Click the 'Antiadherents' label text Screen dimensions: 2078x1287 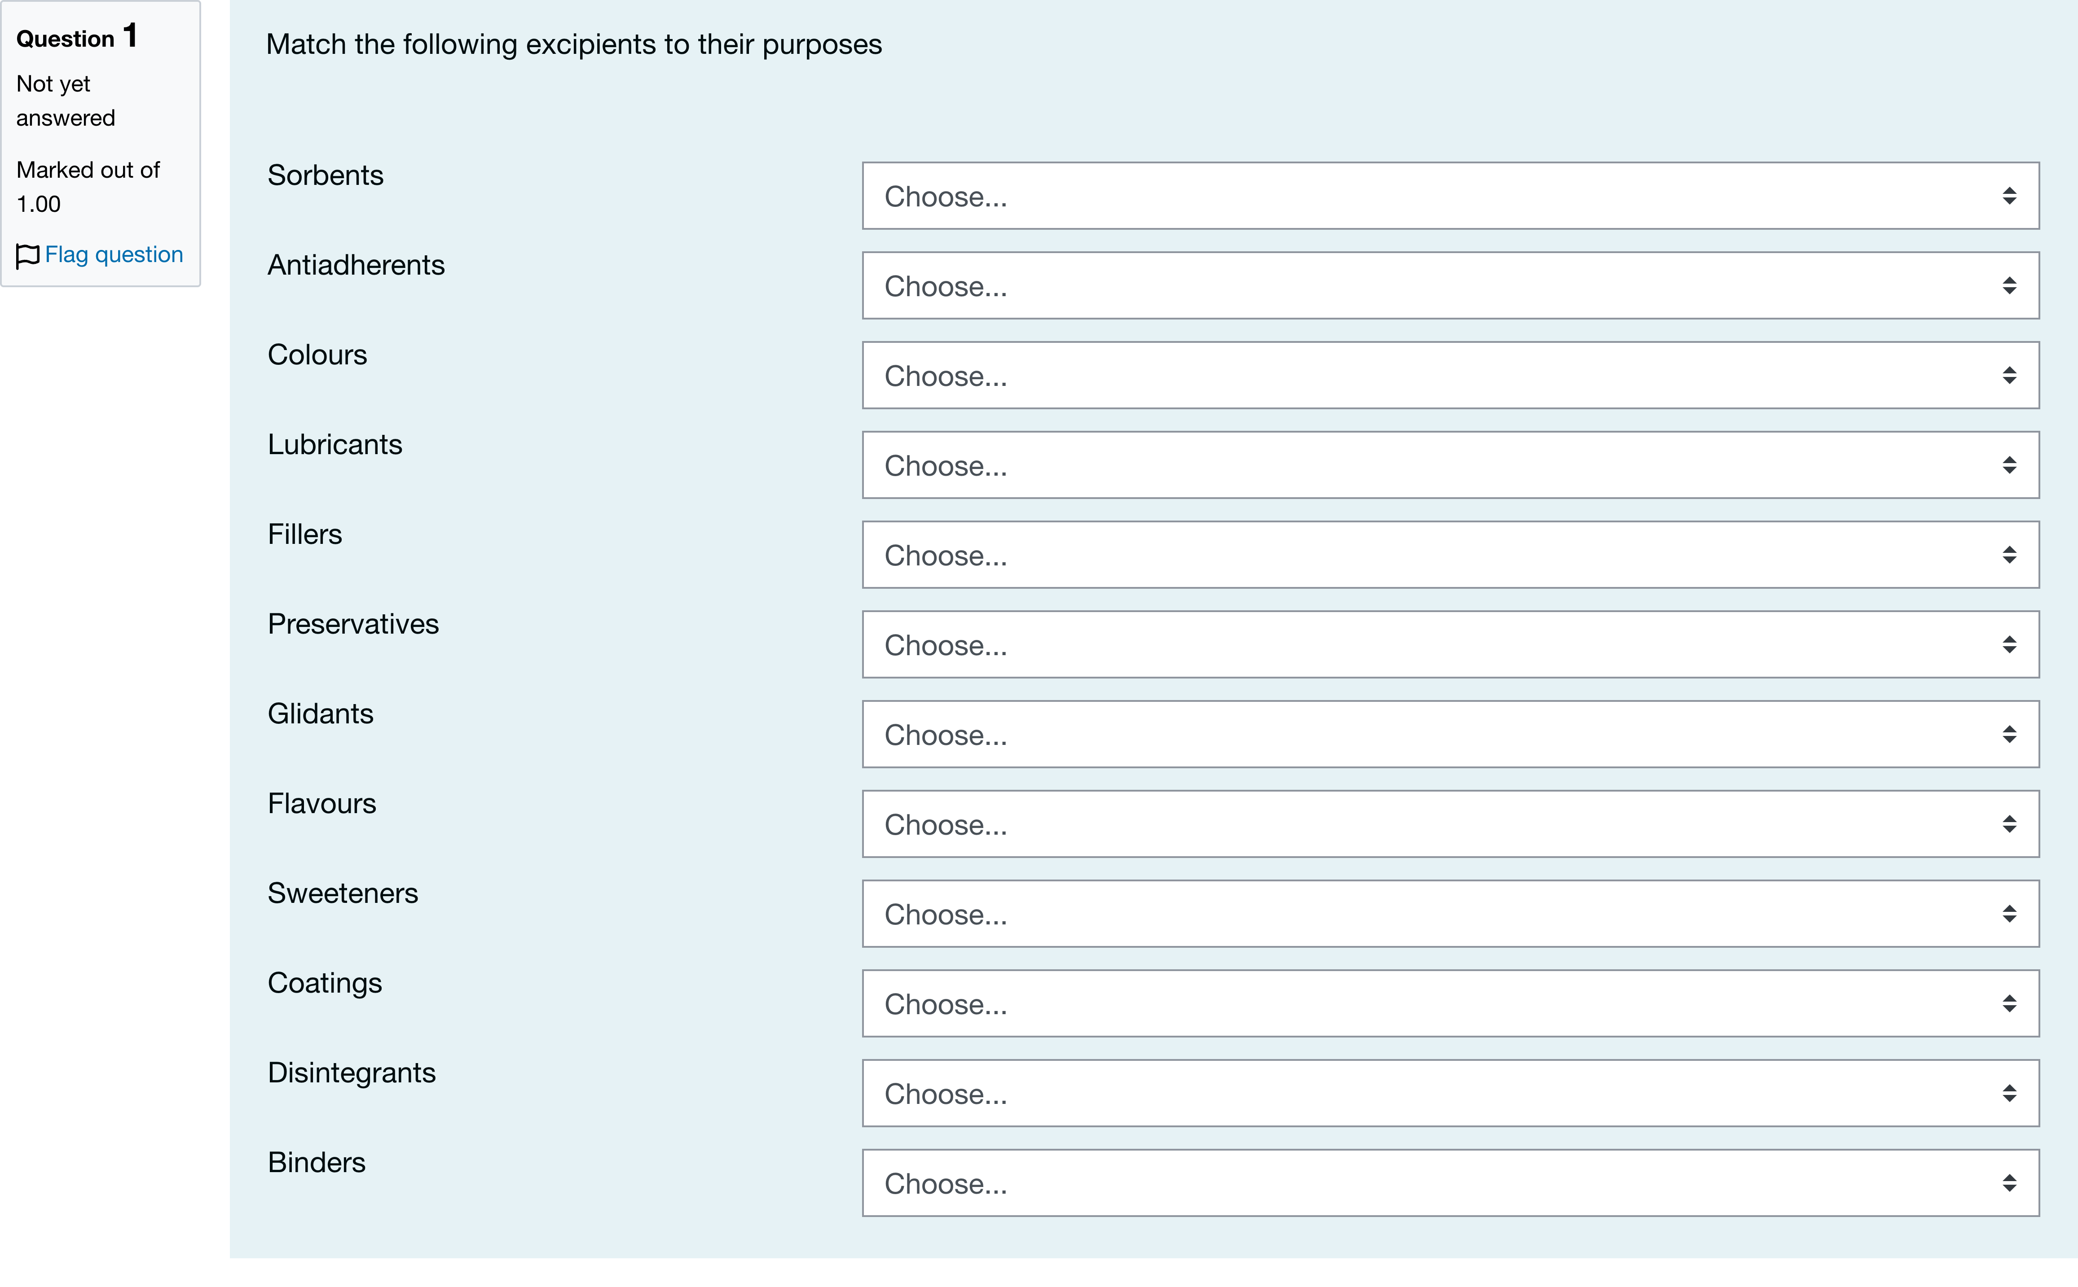[x=356, y=265]
